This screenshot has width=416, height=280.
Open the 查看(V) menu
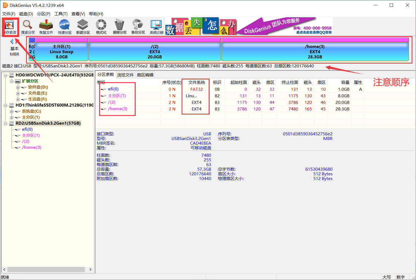78,14
